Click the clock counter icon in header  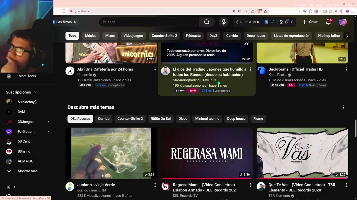tap(238, 22)
